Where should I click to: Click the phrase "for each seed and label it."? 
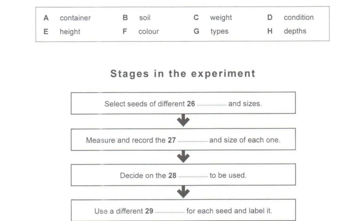coord(229,211)
